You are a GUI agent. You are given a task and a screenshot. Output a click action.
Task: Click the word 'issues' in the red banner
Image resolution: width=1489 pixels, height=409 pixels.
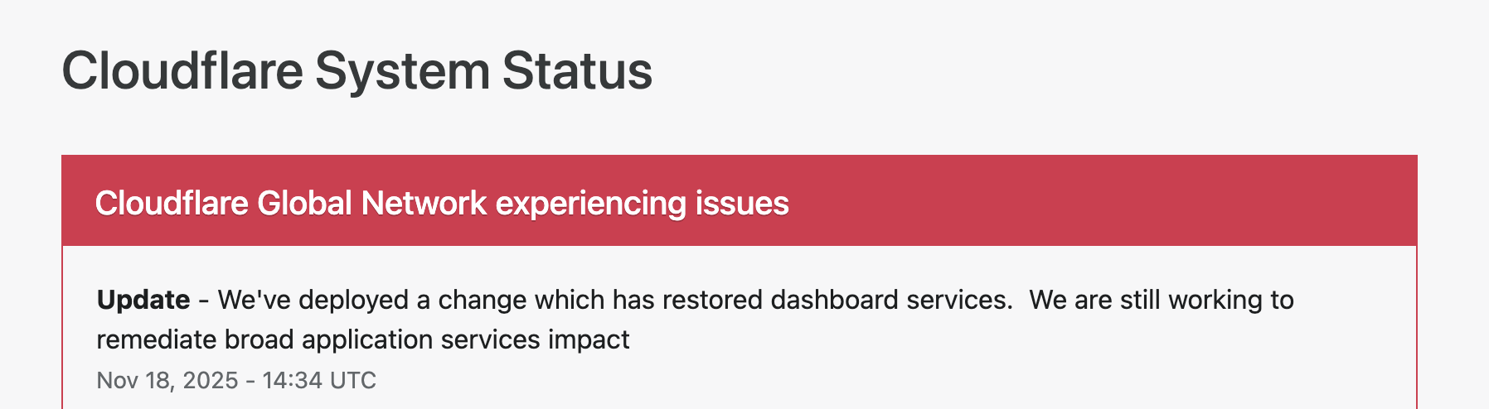742,203
